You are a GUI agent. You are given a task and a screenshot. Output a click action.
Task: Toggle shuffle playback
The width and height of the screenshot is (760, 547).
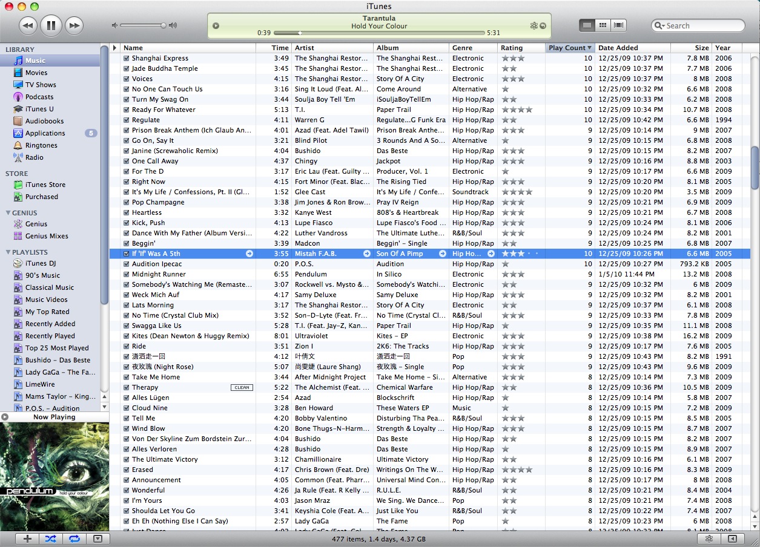(51, 539)
